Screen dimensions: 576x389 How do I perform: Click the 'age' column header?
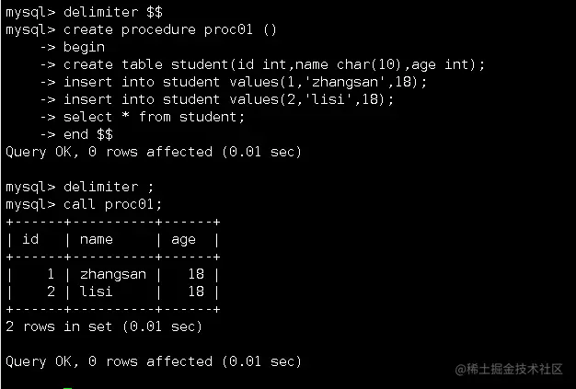click(183, 239)
